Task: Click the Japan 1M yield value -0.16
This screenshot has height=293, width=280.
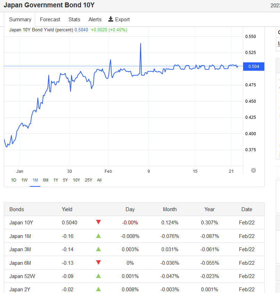Action: pyautogui.click(x=68, y=236)
